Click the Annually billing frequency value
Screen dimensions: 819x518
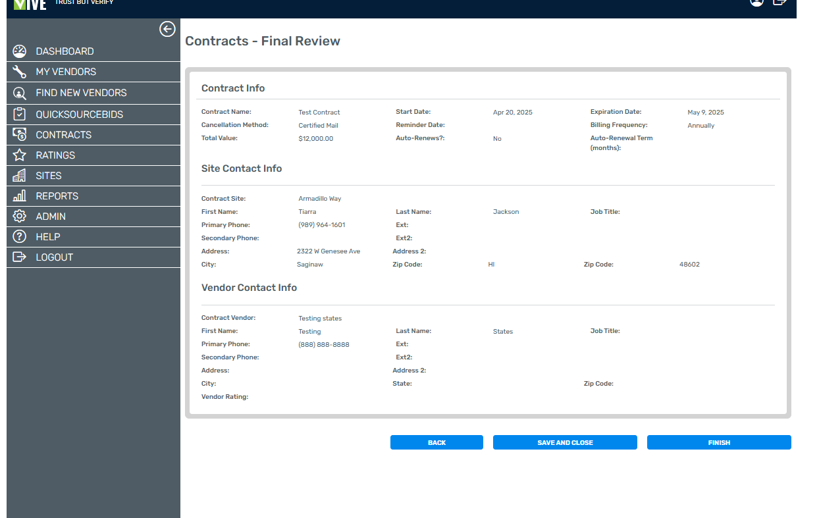click(701, 126)
